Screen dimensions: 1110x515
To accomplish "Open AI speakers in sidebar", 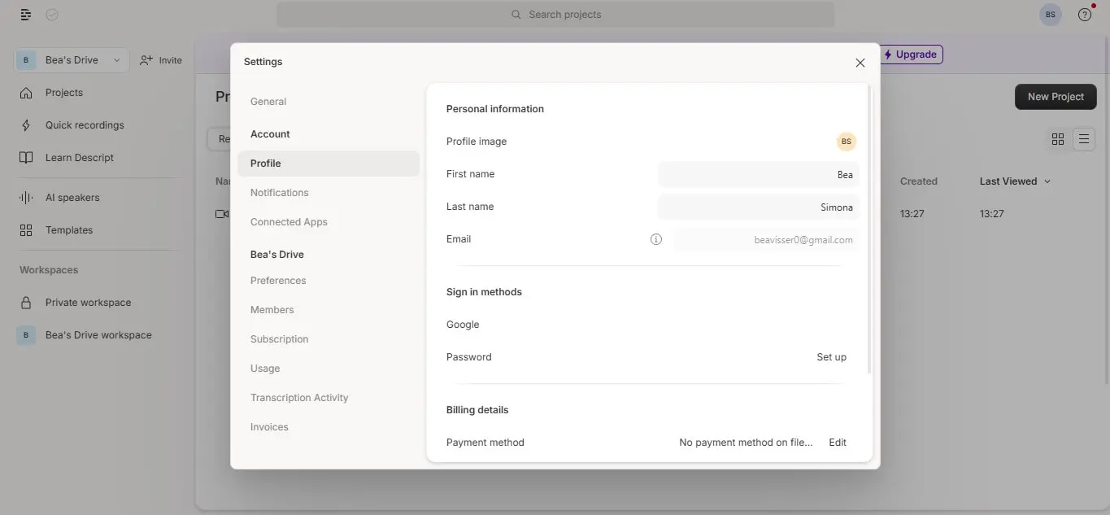I will pos(73,198).
